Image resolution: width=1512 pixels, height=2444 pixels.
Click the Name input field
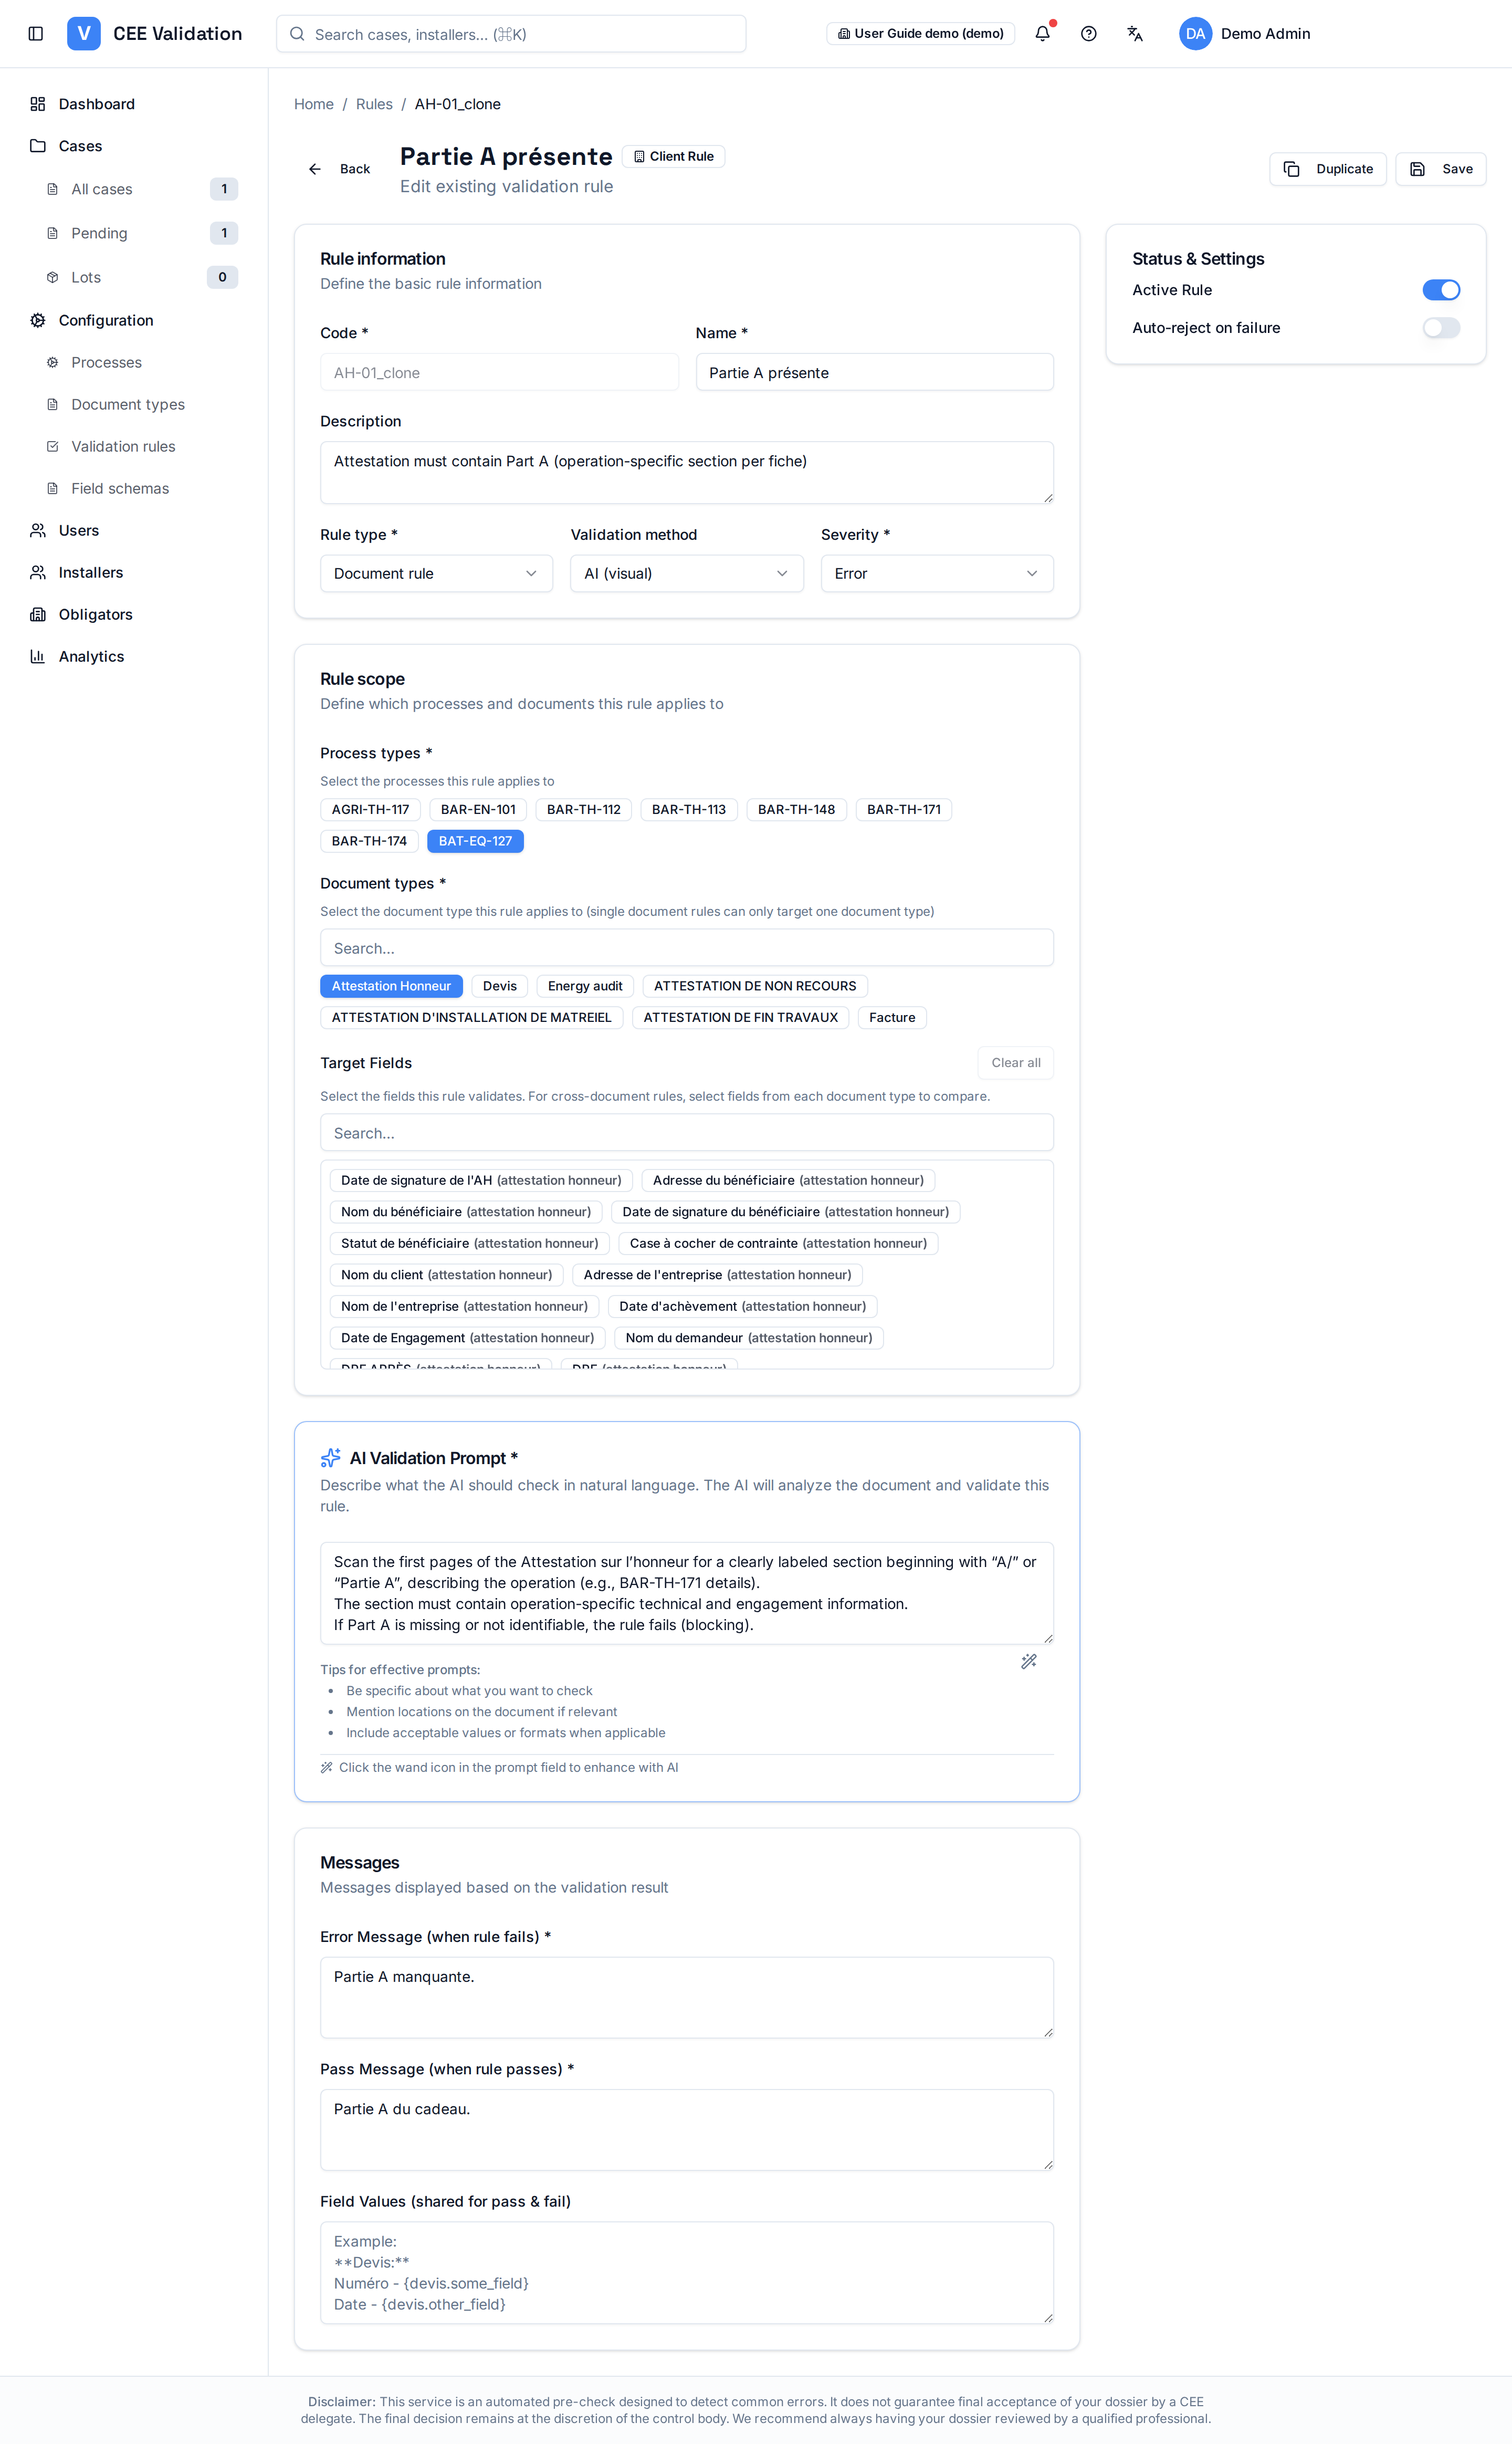(875, 373)
